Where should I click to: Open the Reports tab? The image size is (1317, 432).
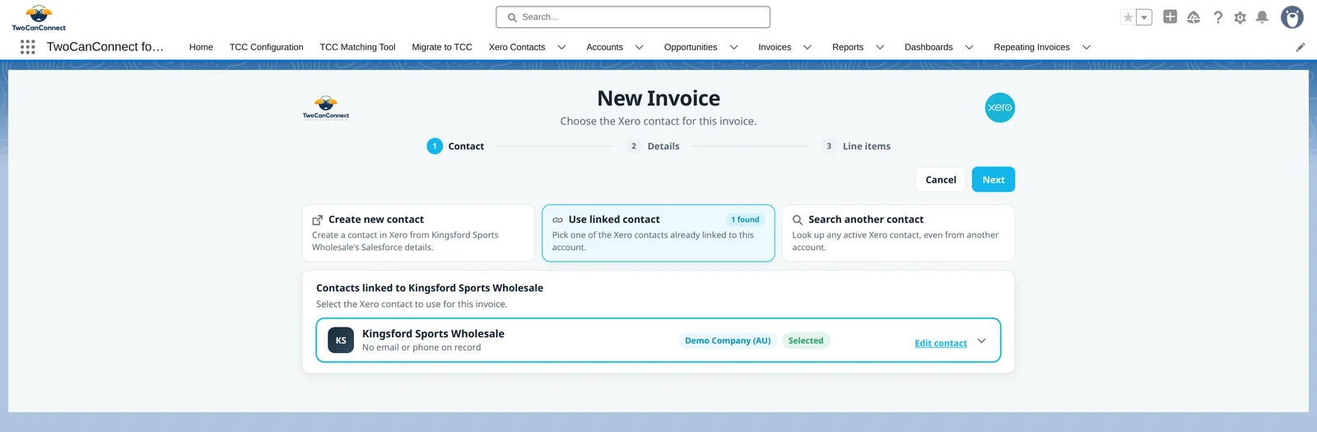tap(848, 47)
